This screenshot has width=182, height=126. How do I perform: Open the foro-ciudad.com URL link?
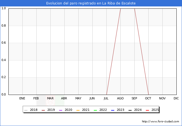pos(160,122)
